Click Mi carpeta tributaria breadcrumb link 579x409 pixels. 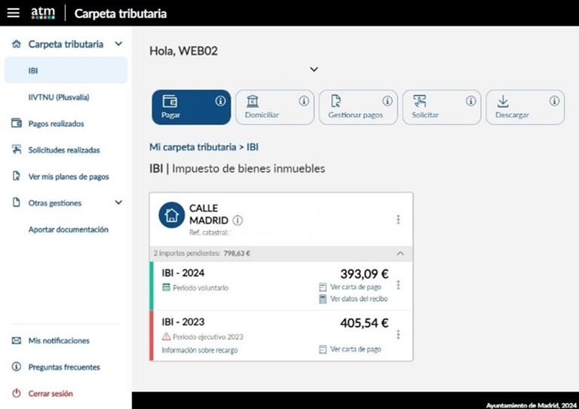point(194,147)
